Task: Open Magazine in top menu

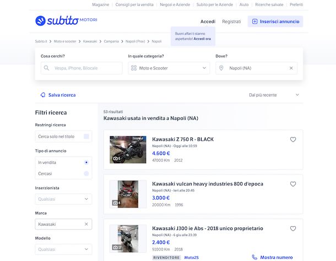Action: [x=100, y=4]
